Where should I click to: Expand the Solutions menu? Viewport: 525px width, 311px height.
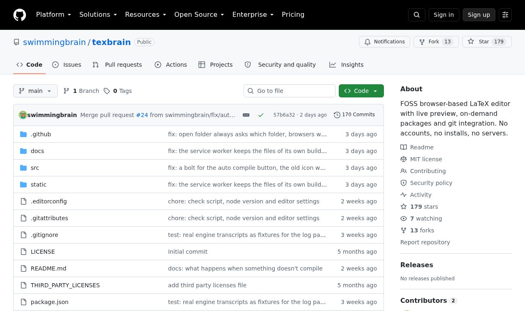pyautogui.click(x=98, y=15)
